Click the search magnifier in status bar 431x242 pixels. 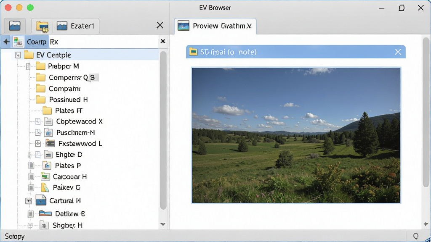(415, 236)
